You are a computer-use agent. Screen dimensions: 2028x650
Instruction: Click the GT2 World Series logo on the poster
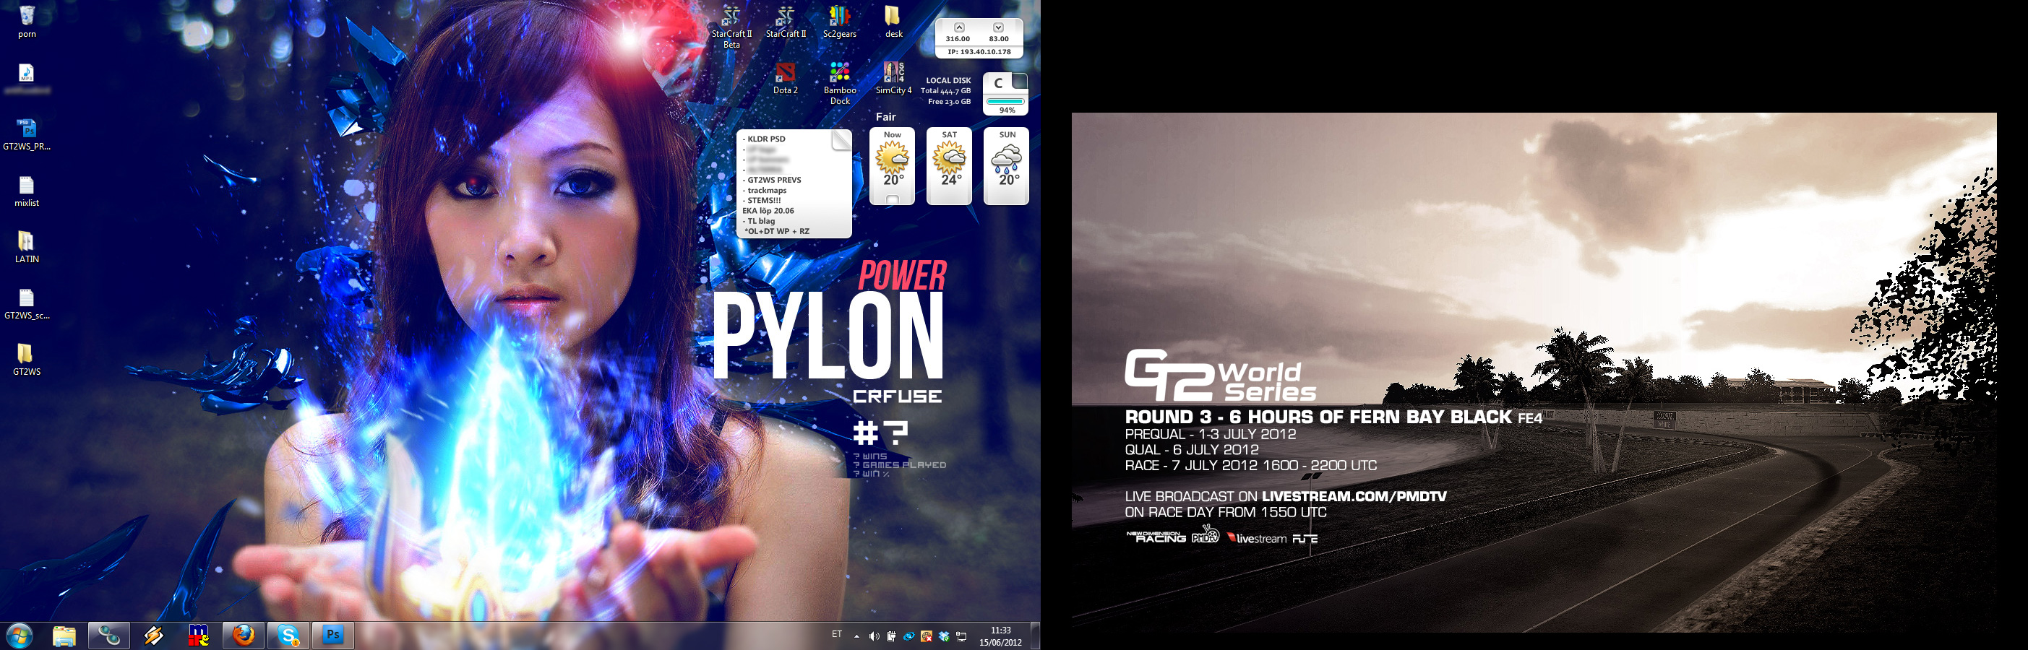coord(1220,376)
